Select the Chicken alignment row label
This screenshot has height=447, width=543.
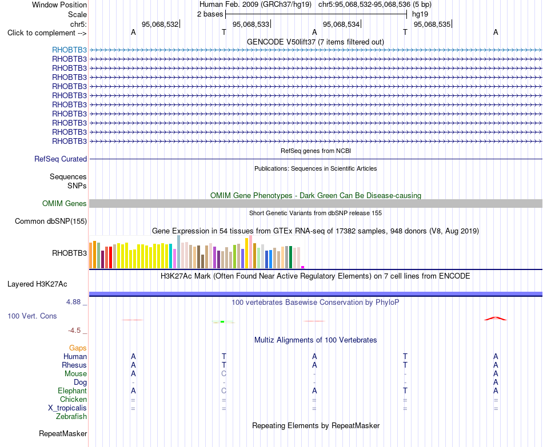(73, 399)
